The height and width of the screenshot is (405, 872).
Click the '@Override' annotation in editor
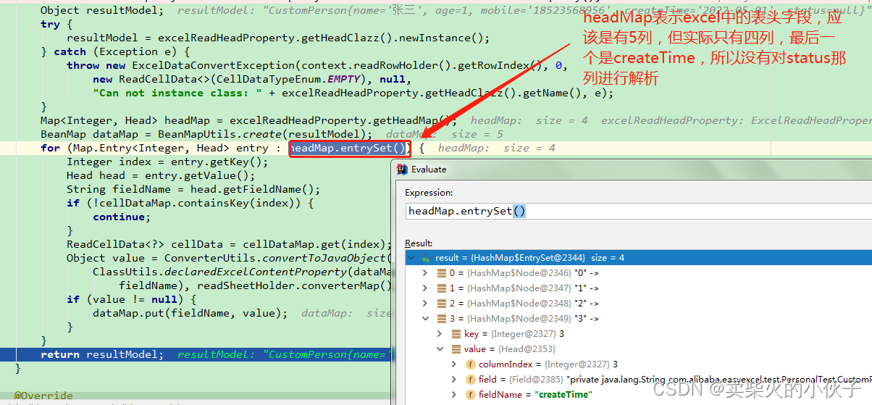coord(43,396)
